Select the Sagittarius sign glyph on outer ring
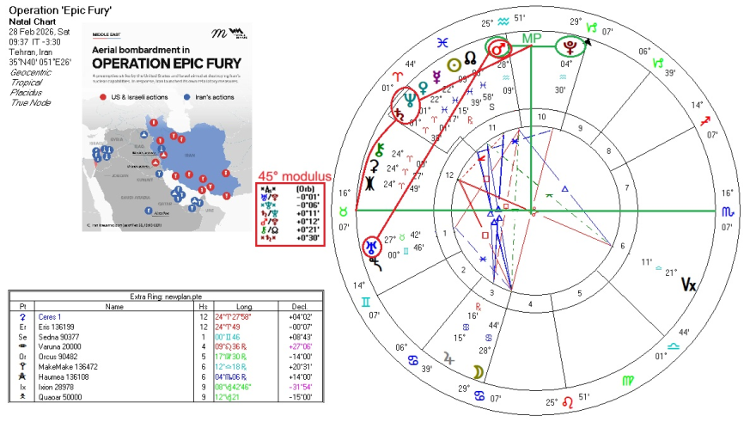This screenshot has width=750, height=422. pos(704,120)
